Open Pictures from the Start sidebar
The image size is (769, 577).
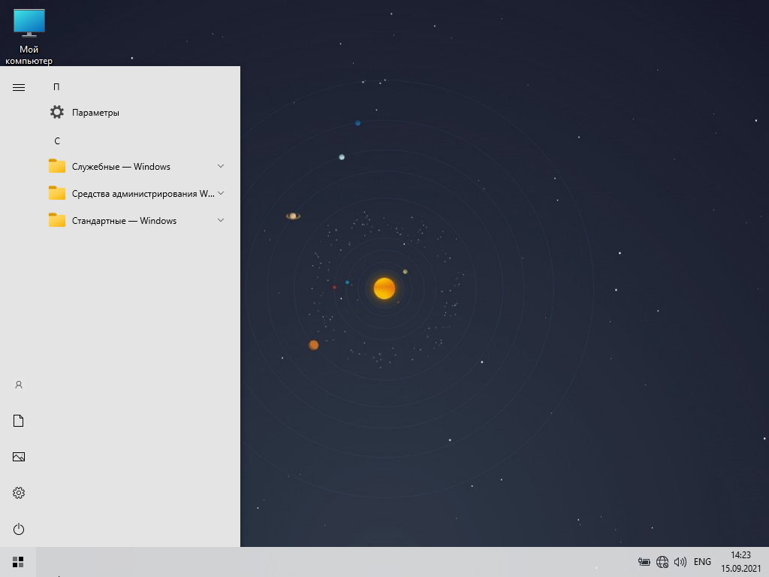(19, 457)
